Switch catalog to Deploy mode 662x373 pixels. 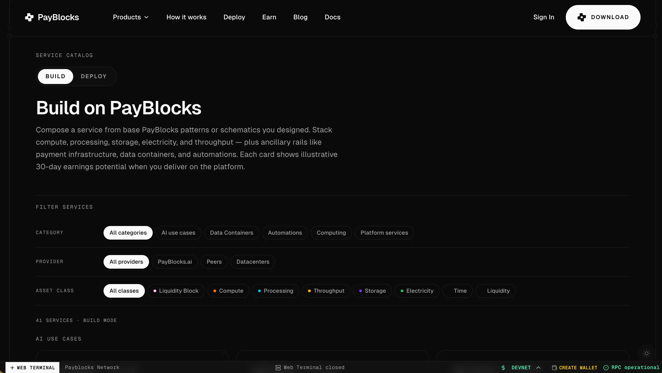pyautogui.click(x=94, y=76)
